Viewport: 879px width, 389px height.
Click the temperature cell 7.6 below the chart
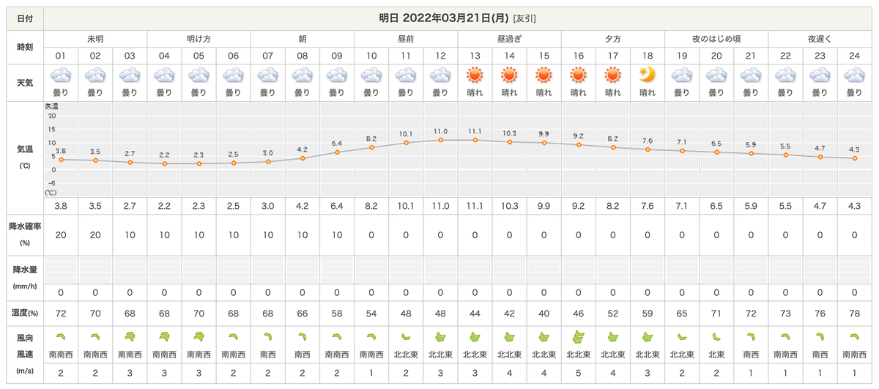coord(647,207)
